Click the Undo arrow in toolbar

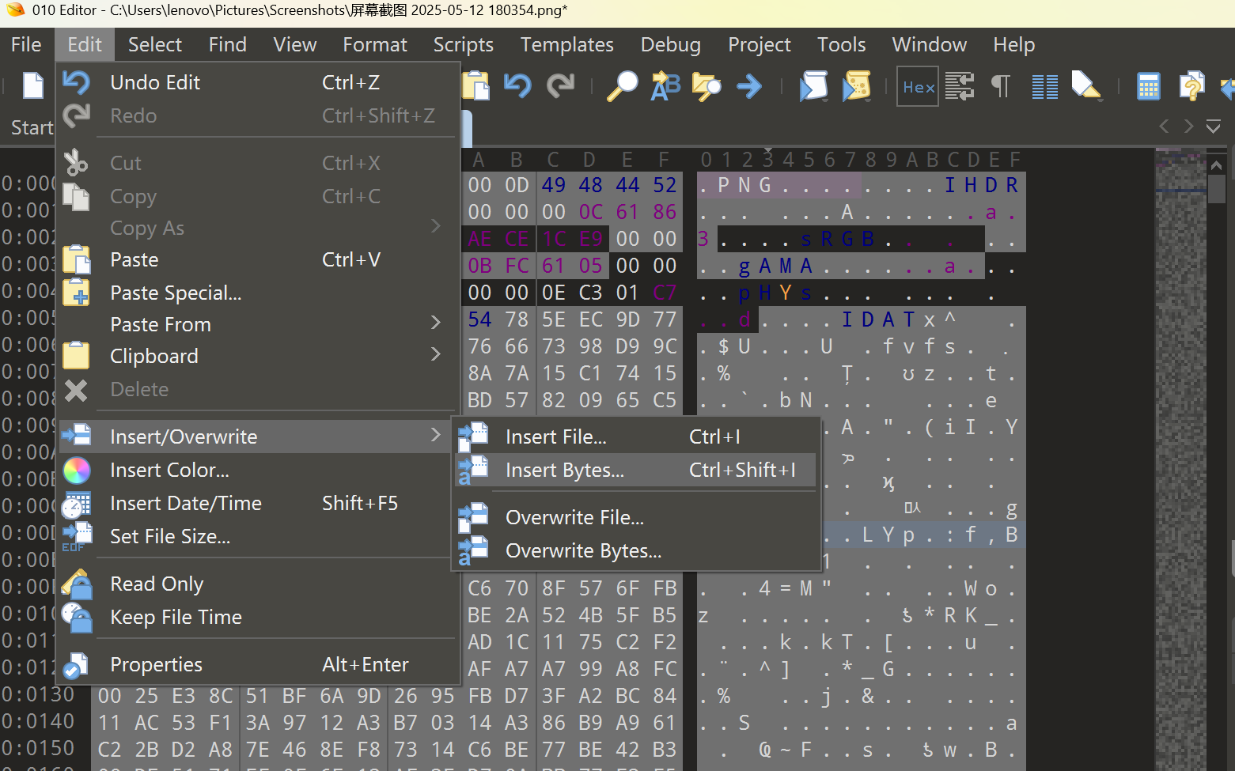tap(518, 85)
